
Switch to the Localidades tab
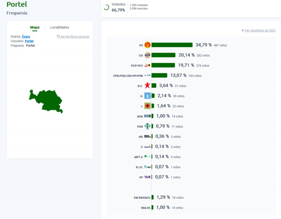[x=60, y=27]
